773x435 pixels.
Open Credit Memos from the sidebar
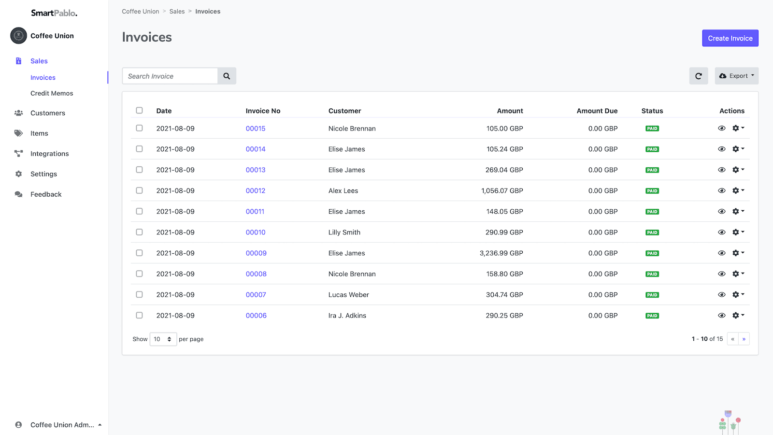52,93
